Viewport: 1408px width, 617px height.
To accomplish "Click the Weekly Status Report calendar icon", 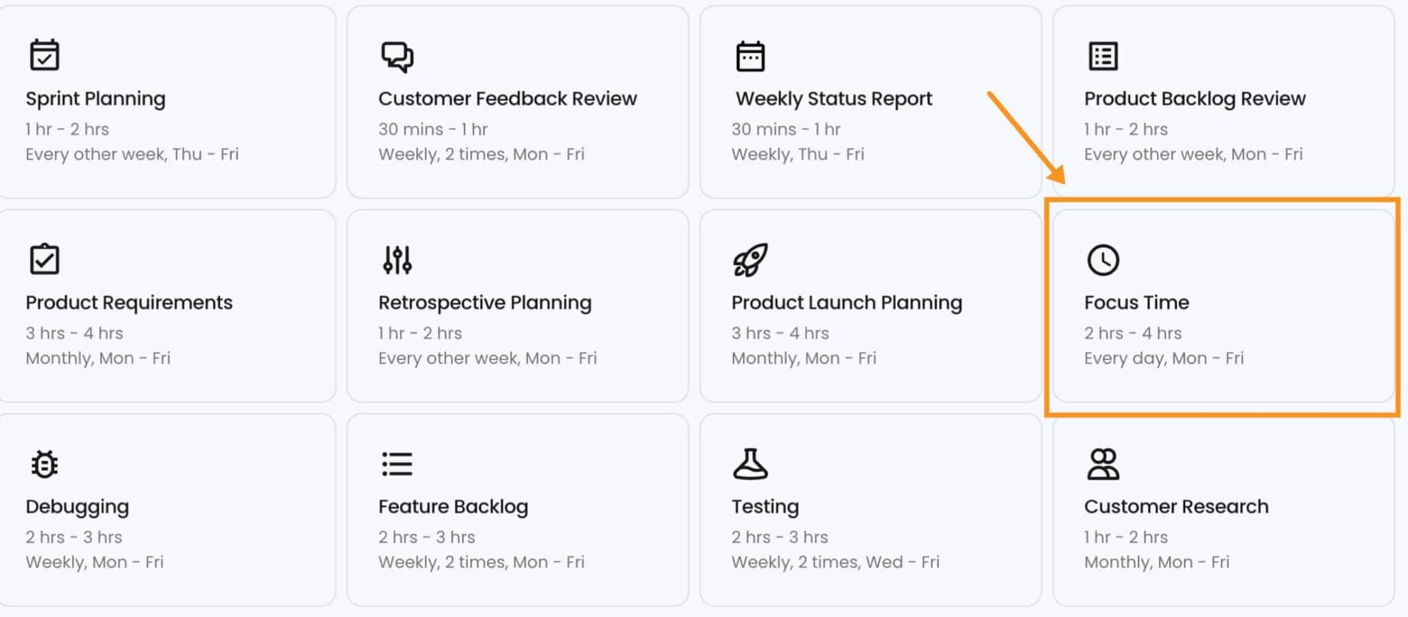I will [750, 56].
